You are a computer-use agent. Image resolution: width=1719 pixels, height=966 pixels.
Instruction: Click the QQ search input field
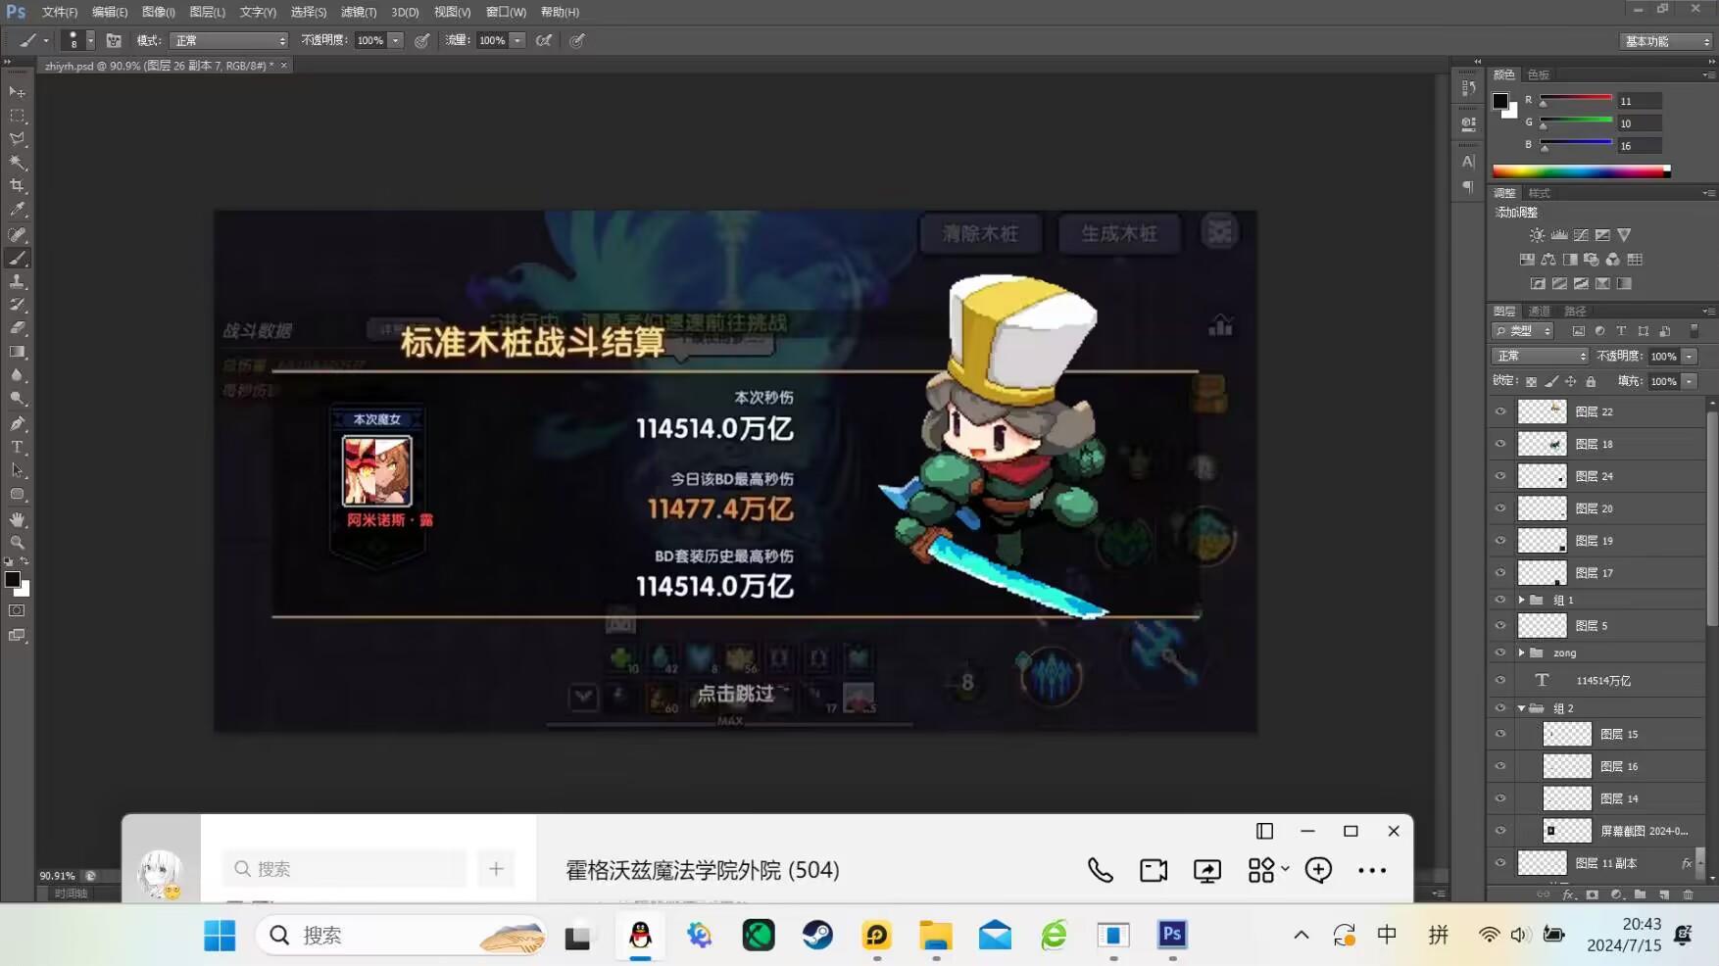point(344,869)
